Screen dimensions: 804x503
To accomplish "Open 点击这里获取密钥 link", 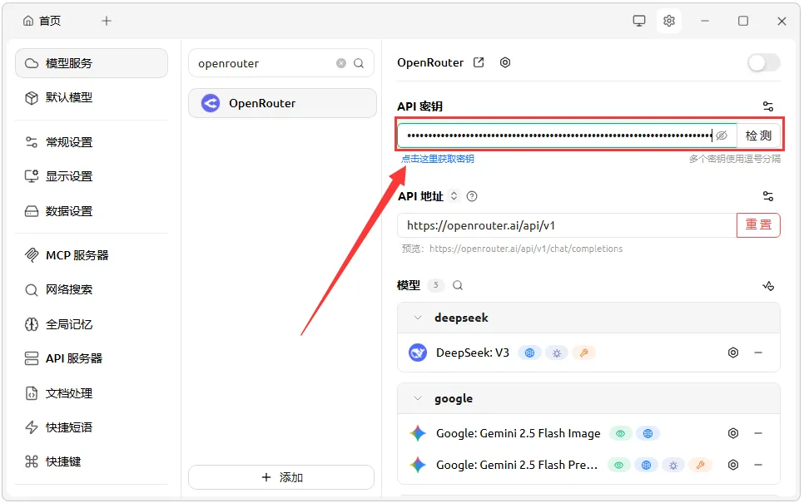I will 438,159.
